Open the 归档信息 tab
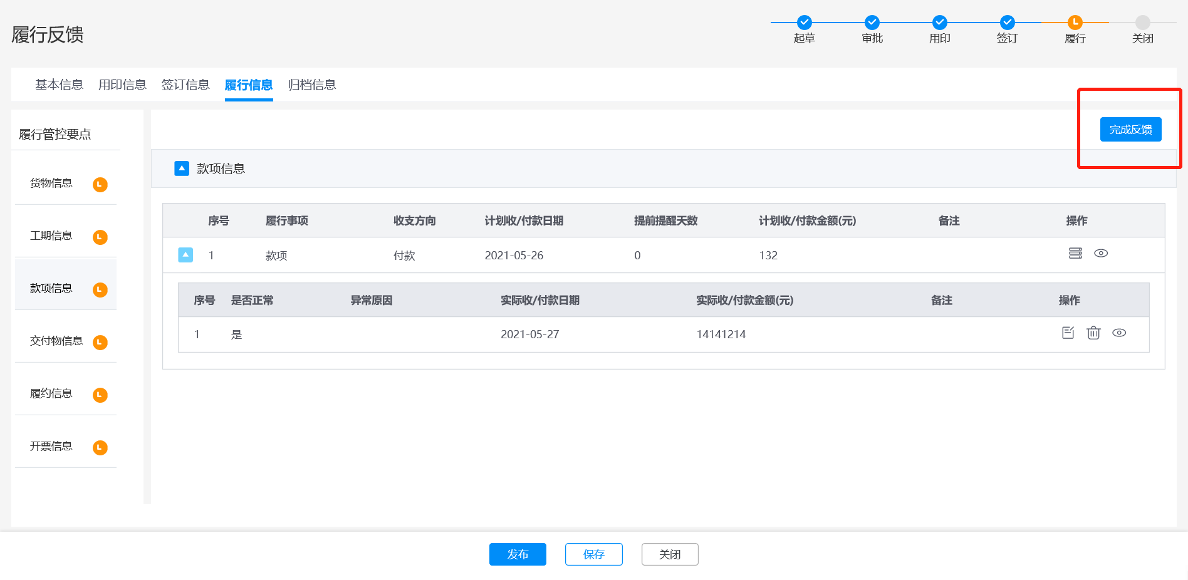This screenshot has width=1188, height=580. [x=312, y=85]
